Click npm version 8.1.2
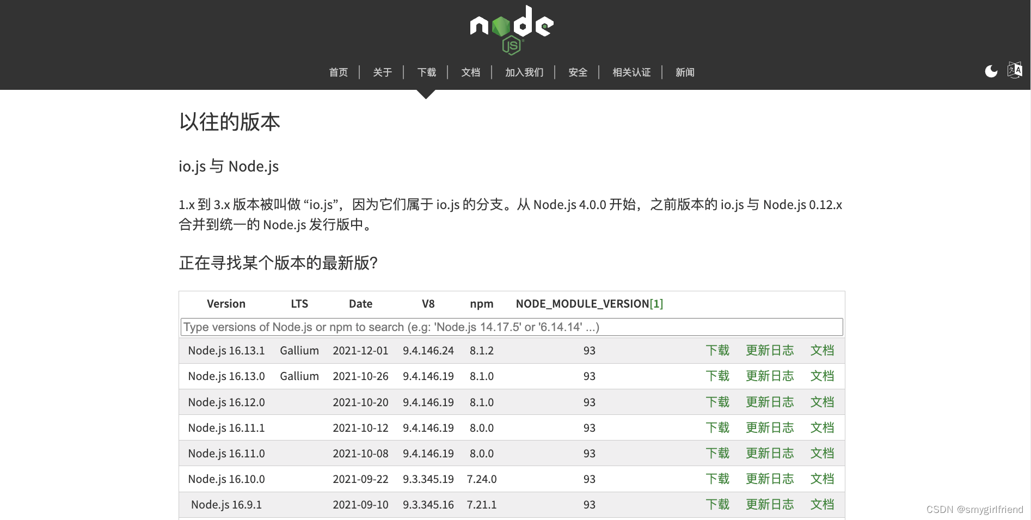This screenshot has height=520, width=1031. [x=482, y=351]
